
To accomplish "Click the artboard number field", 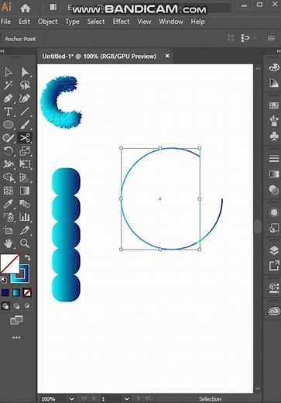I will 110,399.
